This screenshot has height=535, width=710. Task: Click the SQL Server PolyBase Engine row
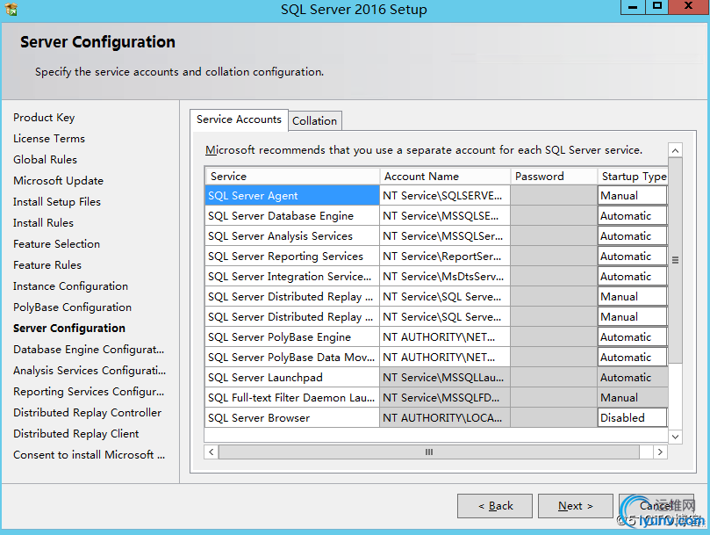[292, 337]
